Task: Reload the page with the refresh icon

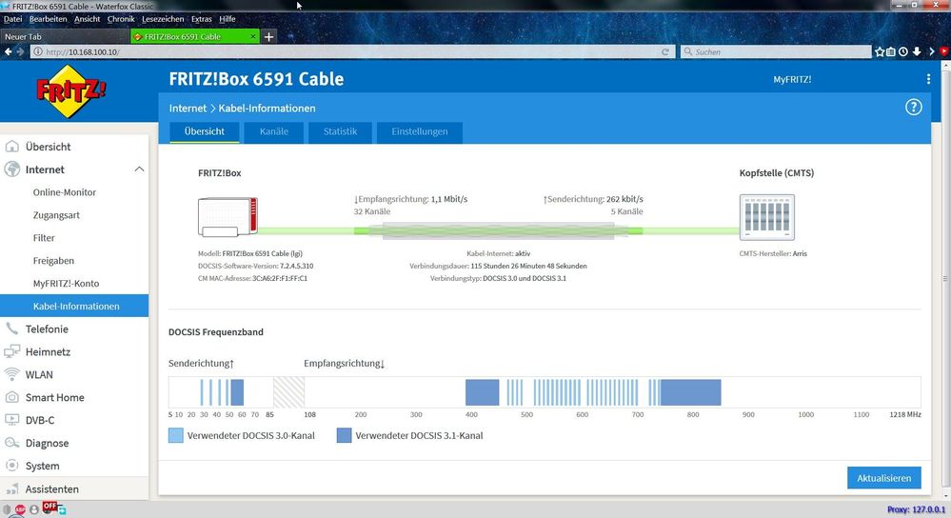Action: pyautogui.click(x=665, y=52)
